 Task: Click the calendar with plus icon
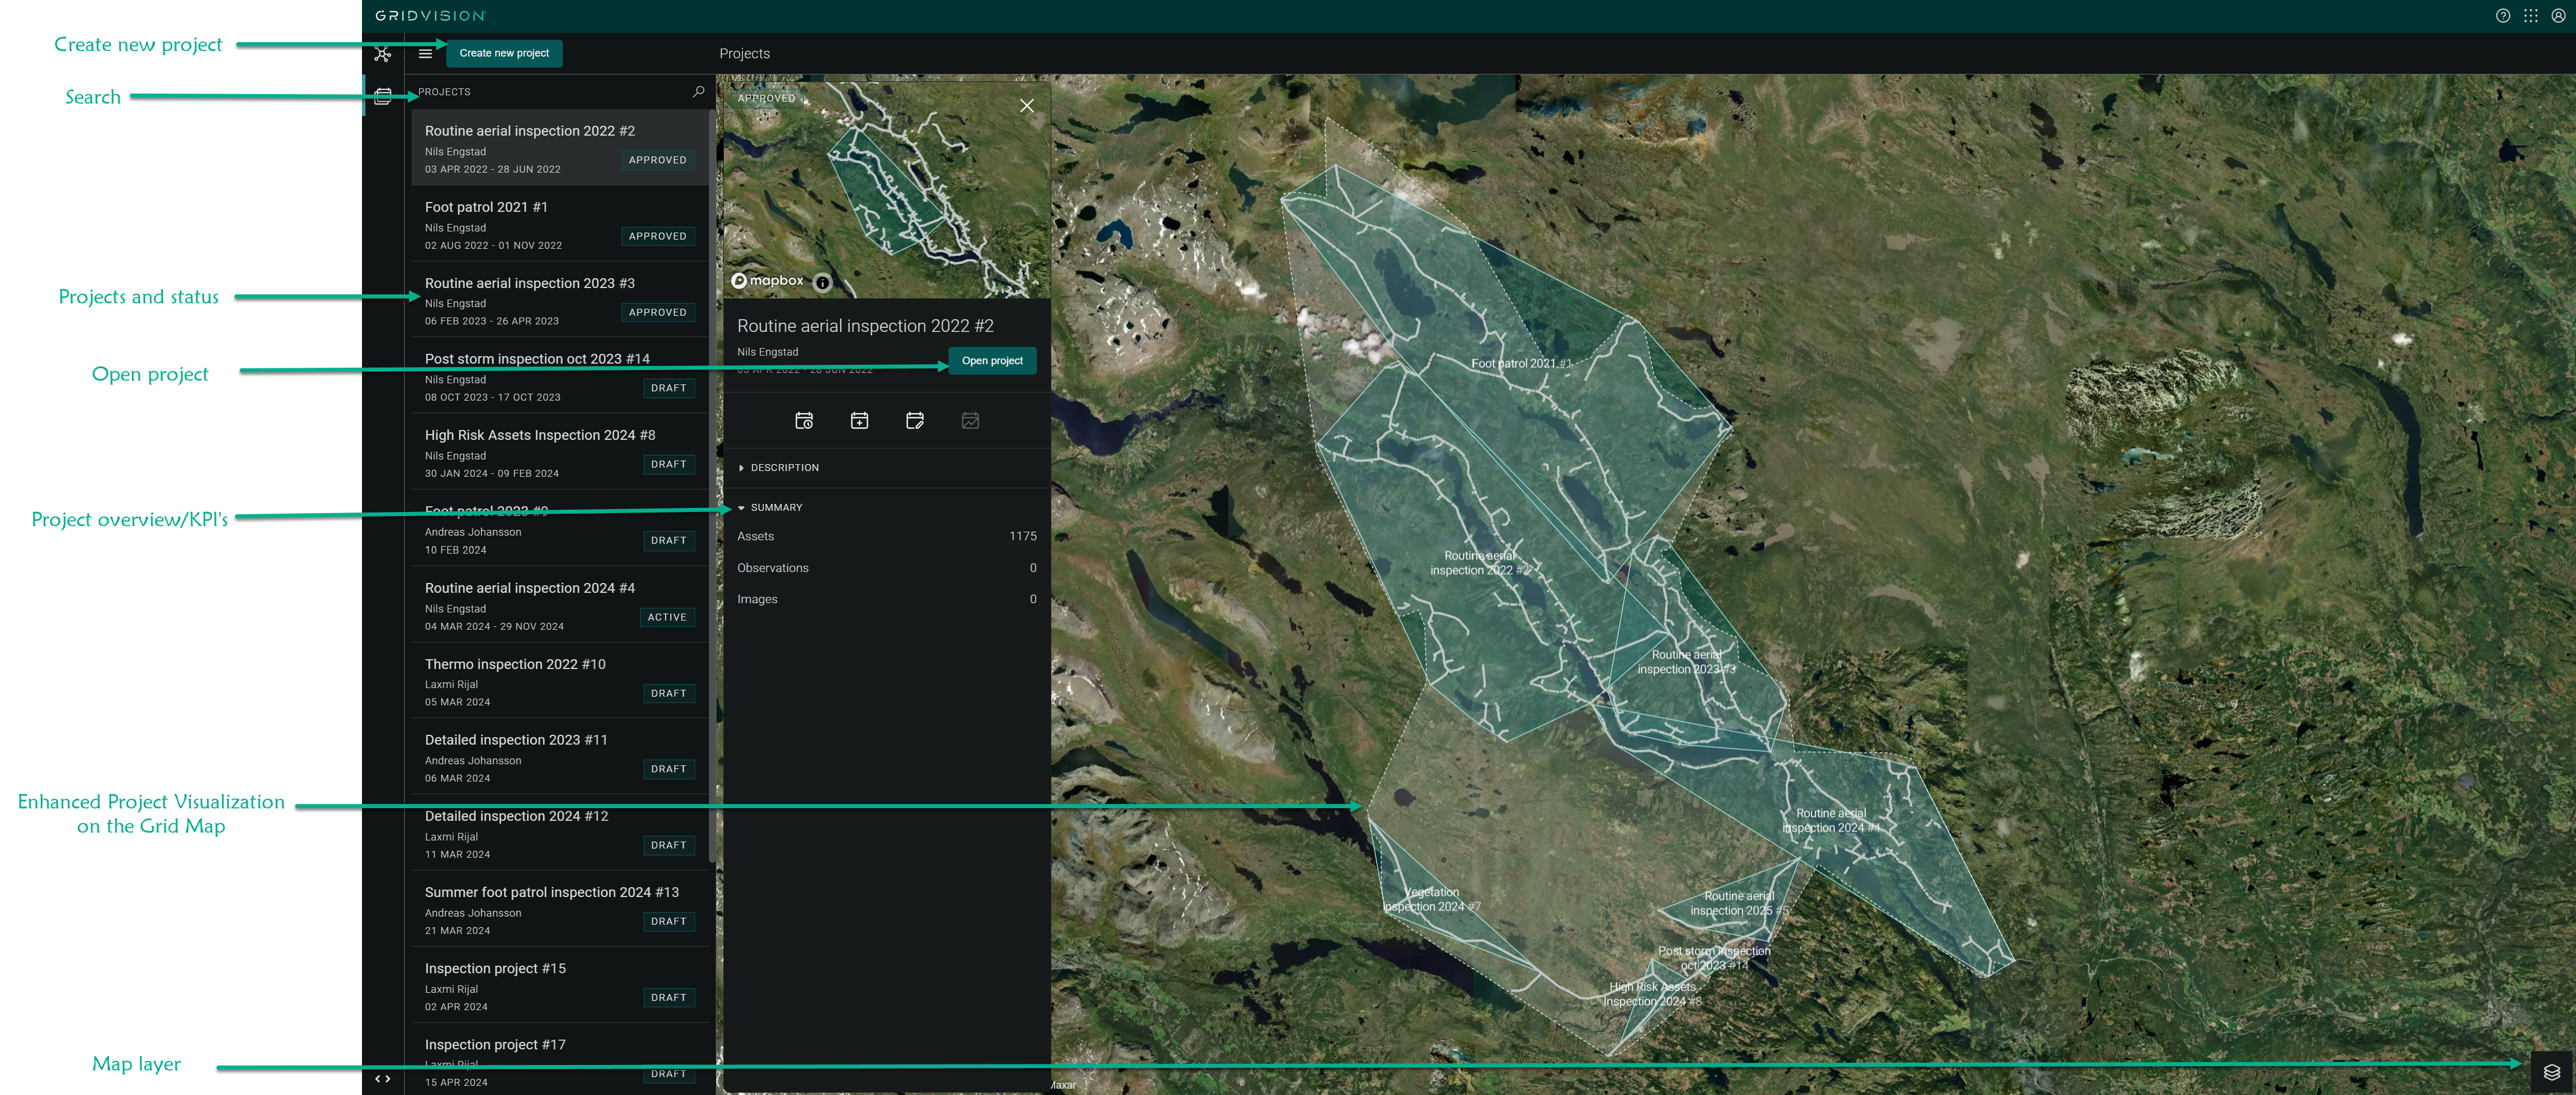(x=859, y=421)
